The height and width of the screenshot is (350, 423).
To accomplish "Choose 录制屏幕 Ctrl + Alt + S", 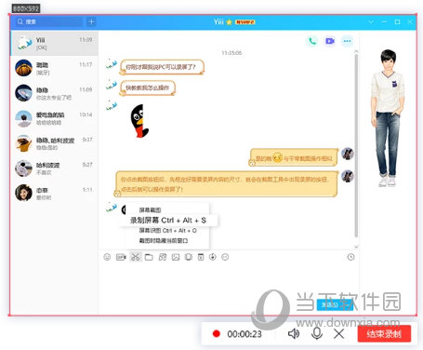I will click(168, 221).
